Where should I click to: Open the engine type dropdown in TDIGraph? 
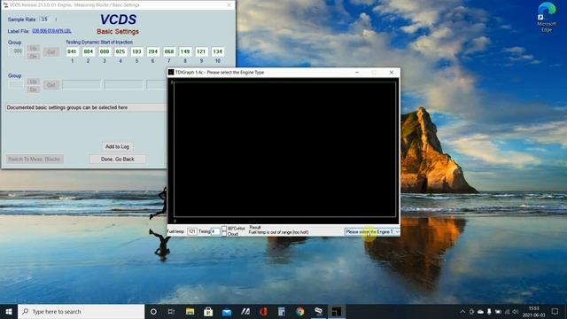pyautogui.click(x=372, y=232)
